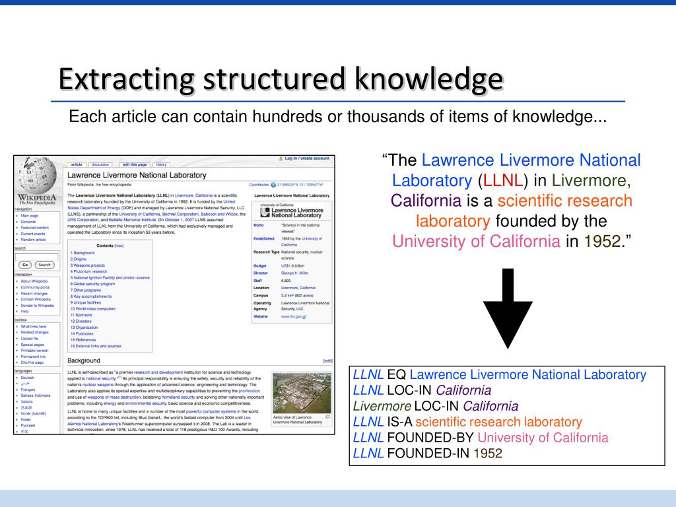The image size is (676, 507).
Task: Click Donate to Wikipedia link
Action: click(37, 305)
